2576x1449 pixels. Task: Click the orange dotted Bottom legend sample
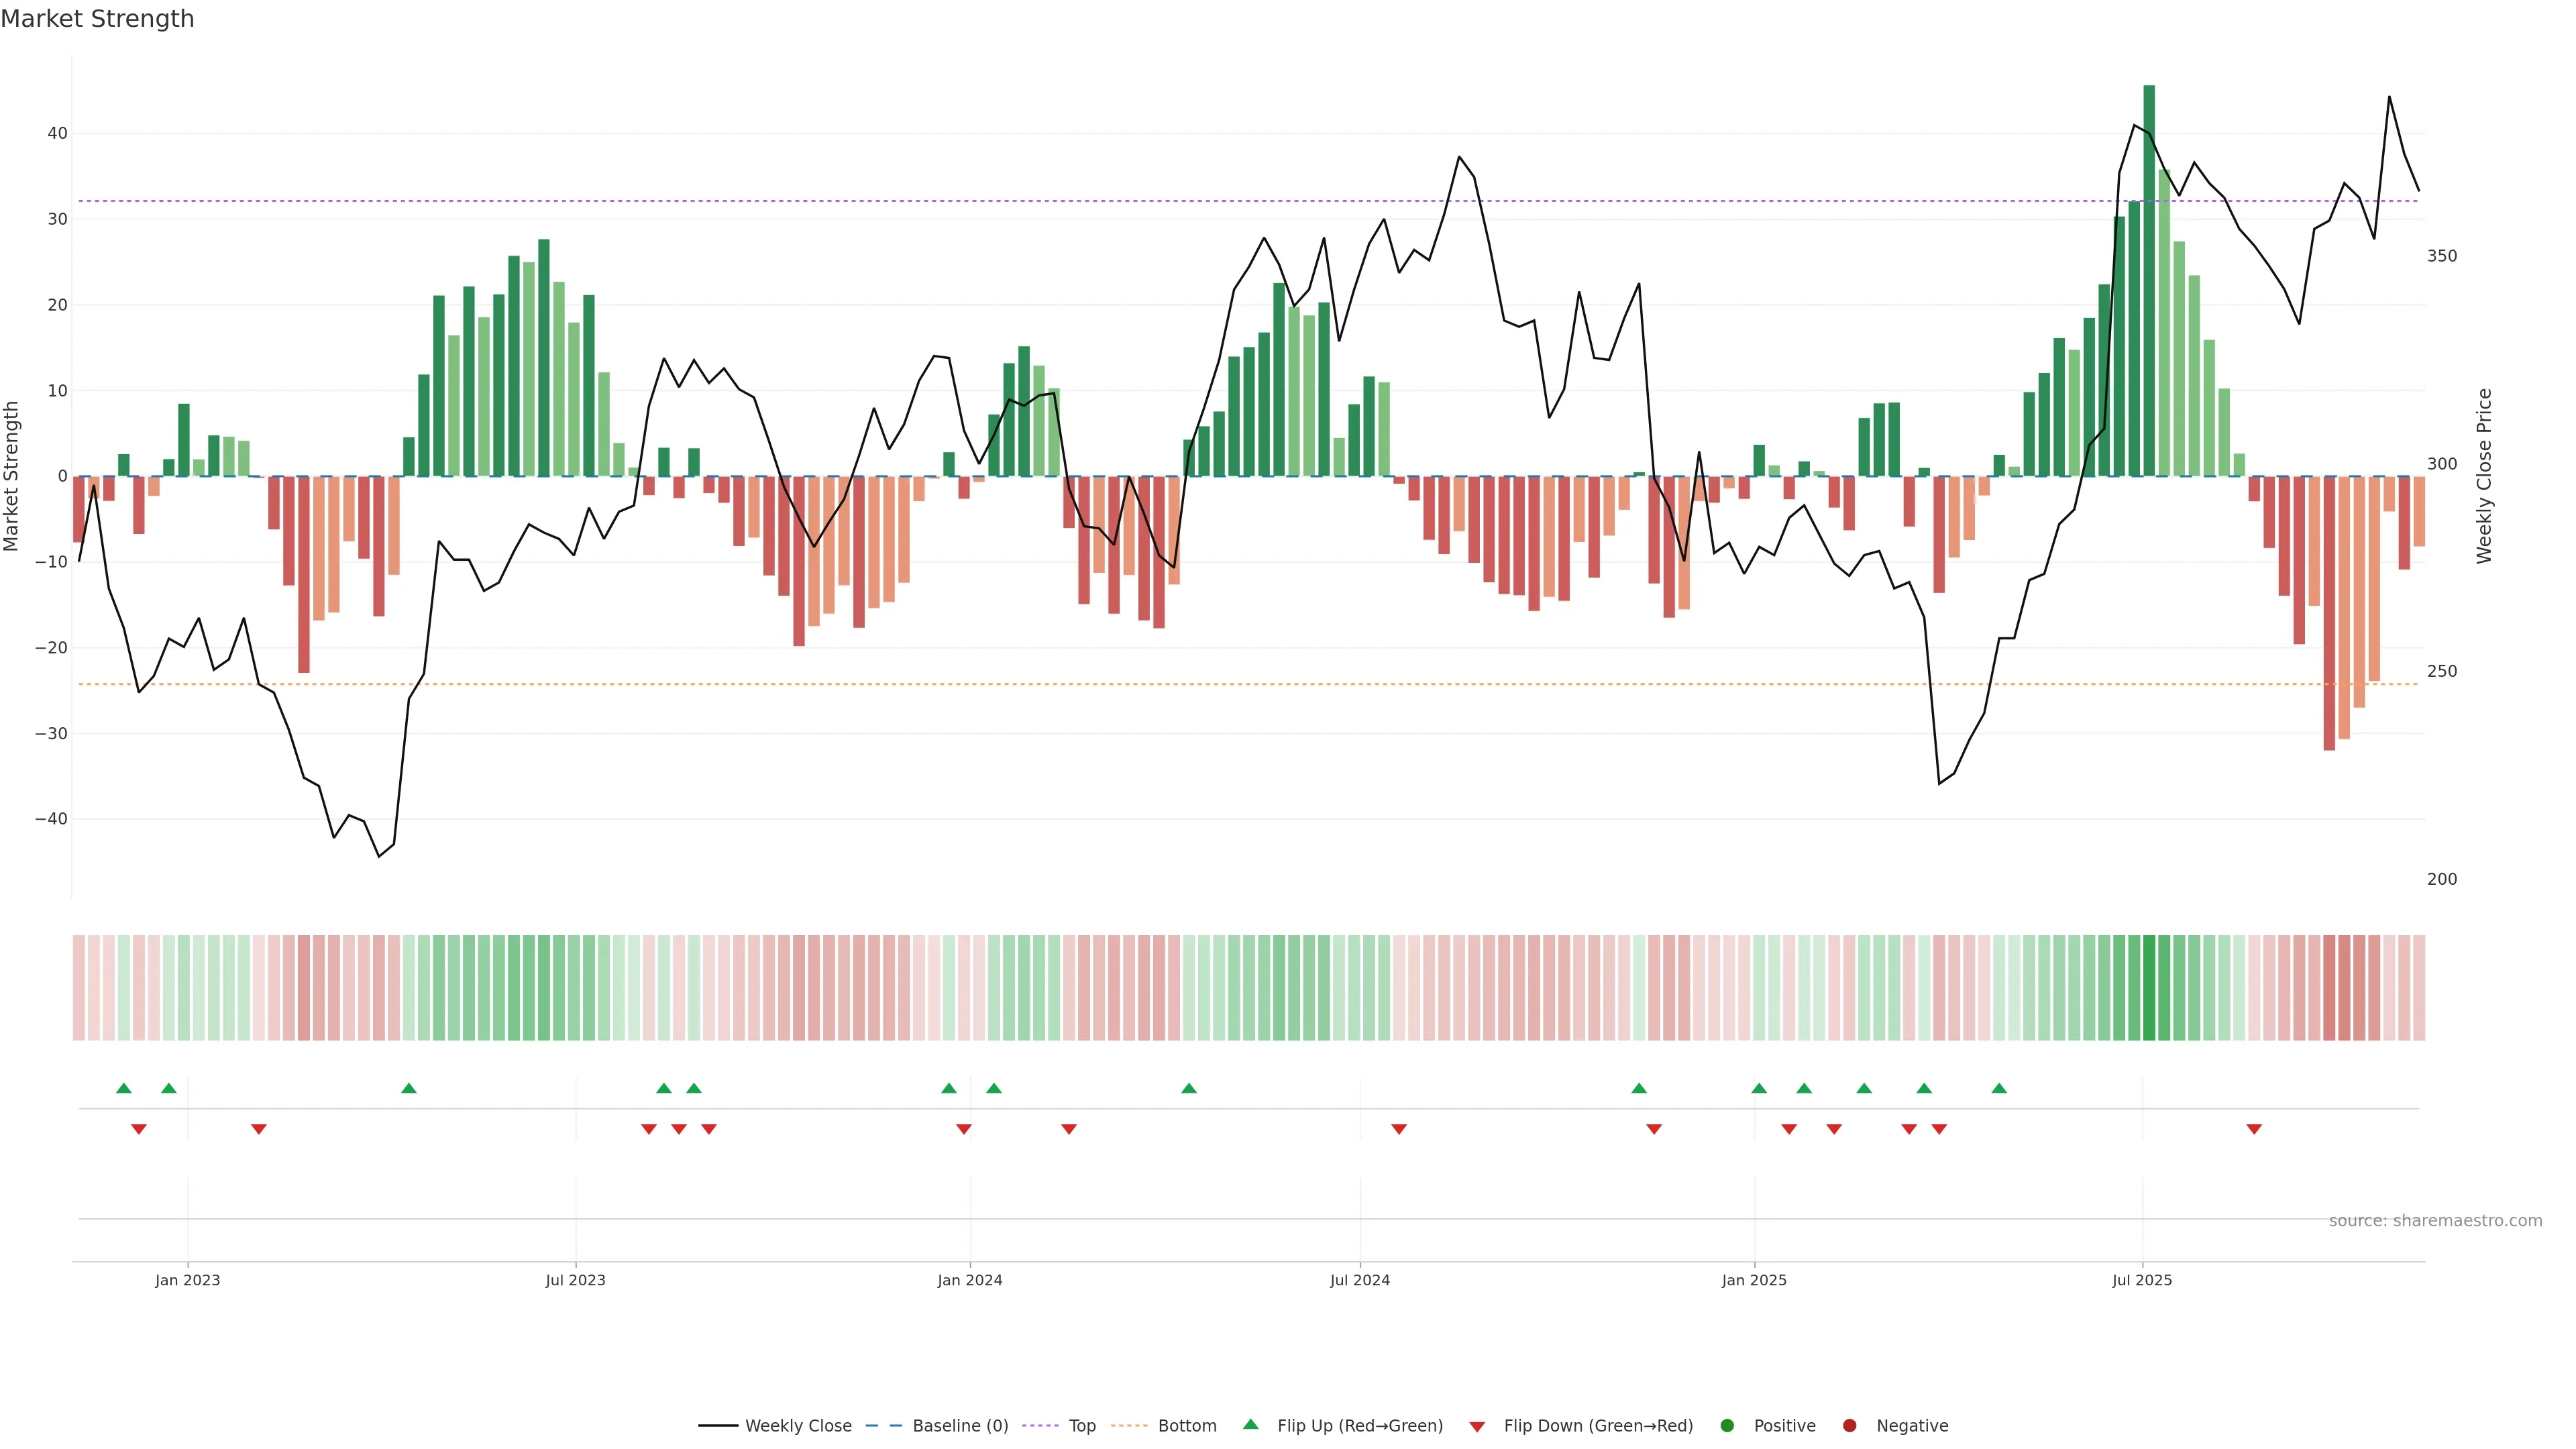tap(1129, 1426)
